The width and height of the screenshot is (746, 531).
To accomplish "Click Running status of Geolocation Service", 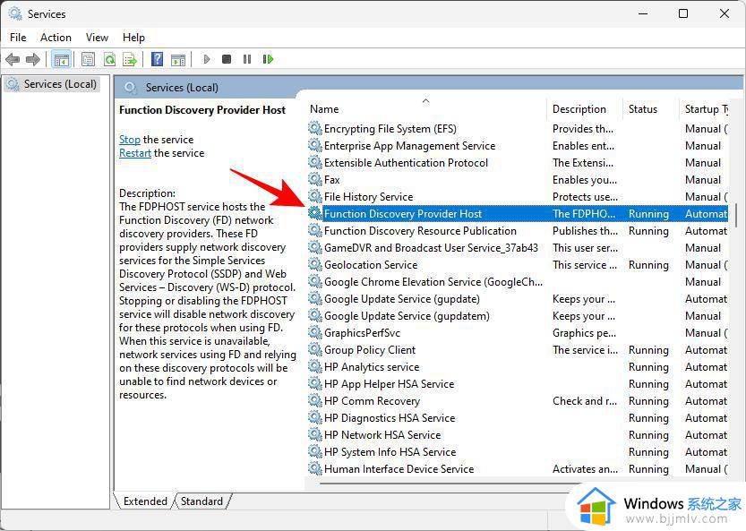I will (x=648, y=265).
